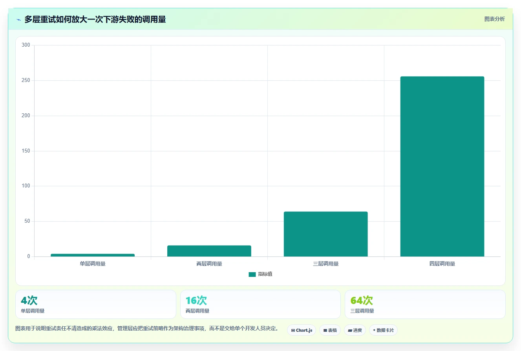Click the Chart.js tag chip

pyautogui.click(x=302, y=330)
